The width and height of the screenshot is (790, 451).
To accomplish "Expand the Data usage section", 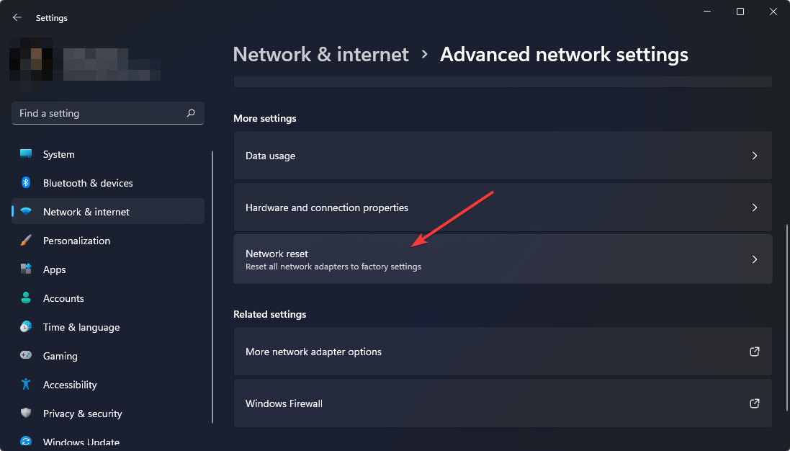I will point(754,155).
